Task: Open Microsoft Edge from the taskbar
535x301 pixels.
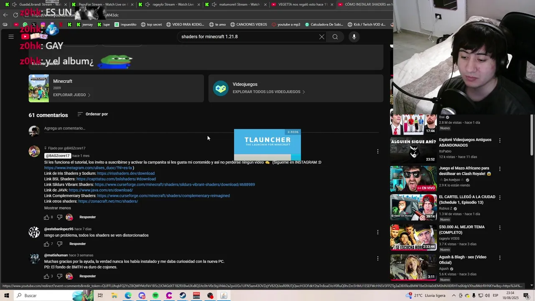Action: (128, 296)
